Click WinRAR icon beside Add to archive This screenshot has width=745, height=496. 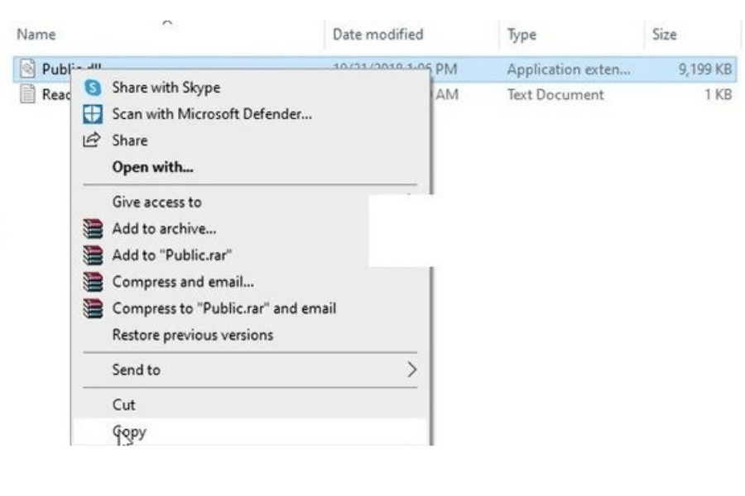tap(93, 229)
